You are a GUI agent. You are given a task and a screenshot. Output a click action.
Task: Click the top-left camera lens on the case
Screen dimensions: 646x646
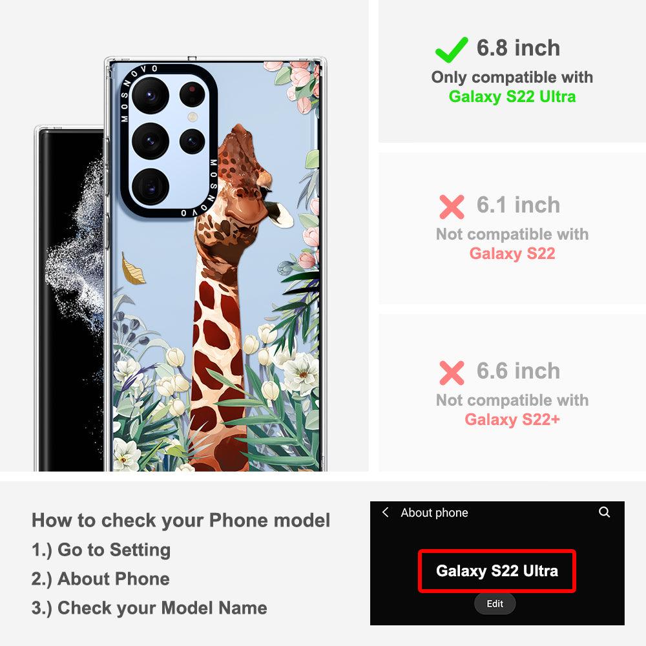pyautogui.click(x=151, y=95)
